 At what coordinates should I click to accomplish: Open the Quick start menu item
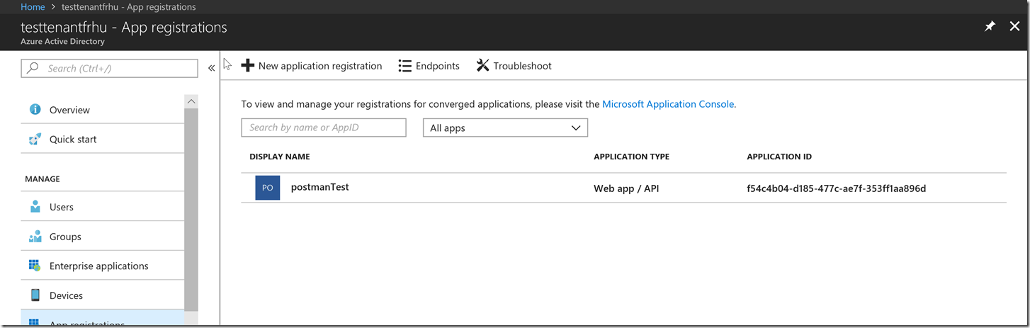click(103, 139)
